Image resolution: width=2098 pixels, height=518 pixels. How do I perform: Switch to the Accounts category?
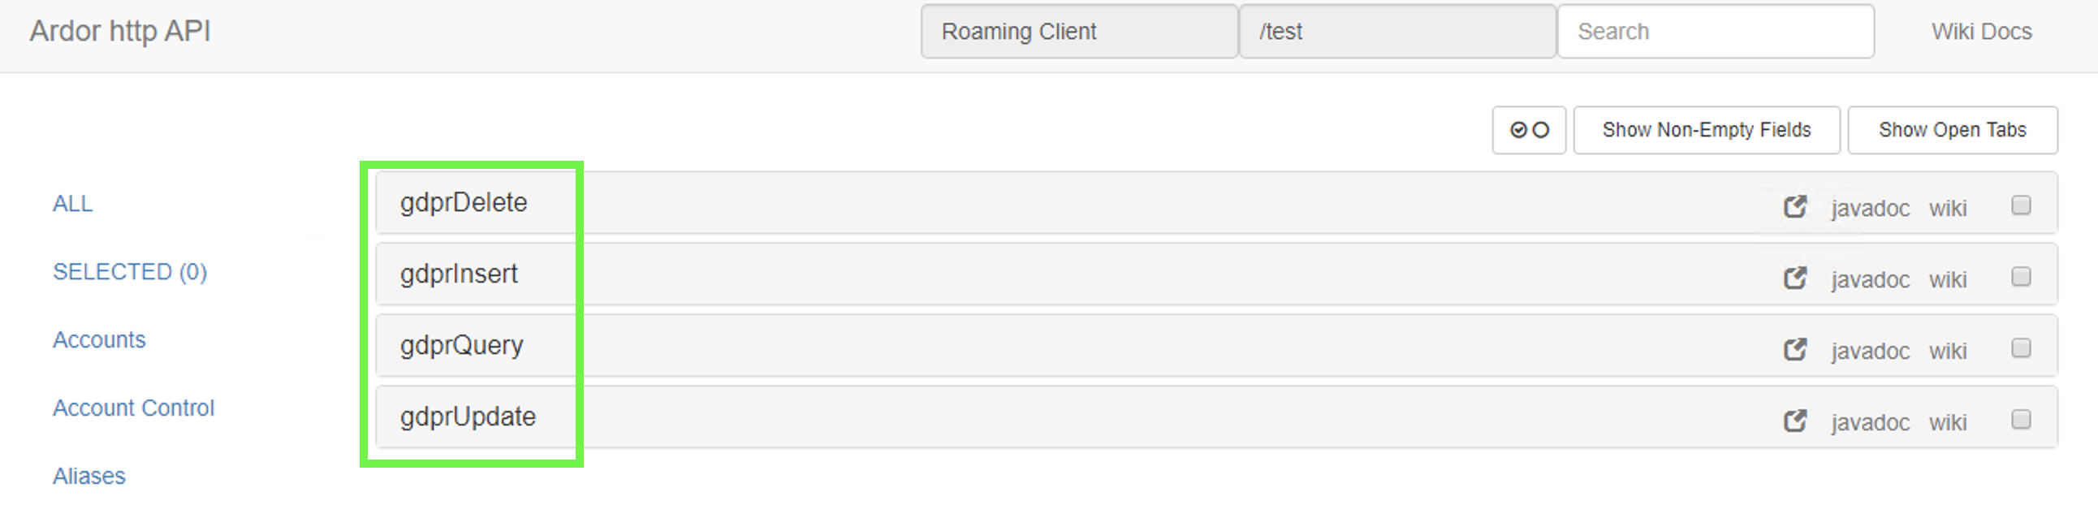(x=98, y=339)
